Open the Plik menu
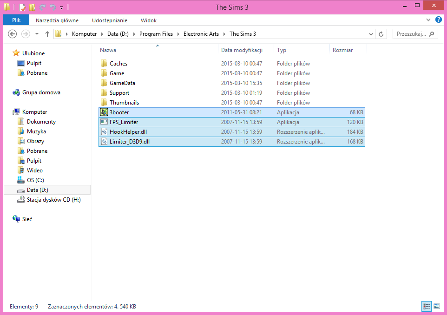The image size is (447, 315). coord(16,20)
